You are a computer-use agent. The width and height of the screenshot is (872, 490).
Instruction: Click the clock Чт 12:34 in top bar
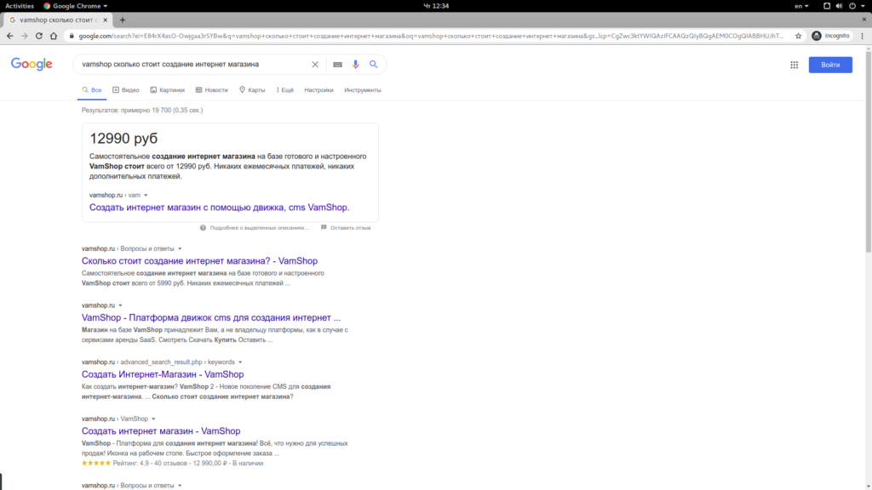pyautogui.click(x=436, y=6)
